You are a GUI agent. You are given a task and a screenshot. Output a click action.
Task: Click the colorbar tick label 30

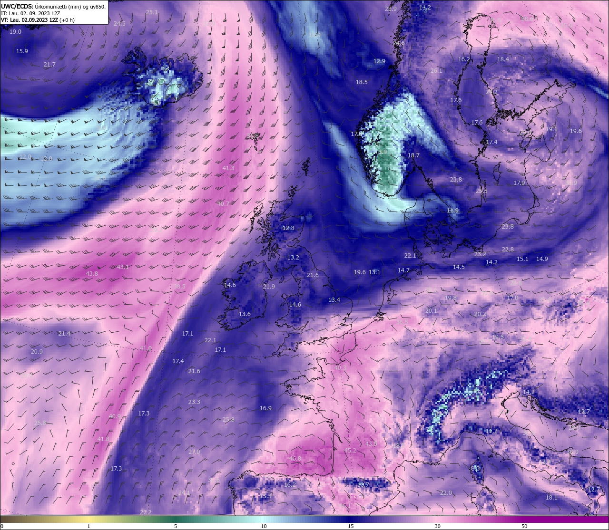(437, 526)
